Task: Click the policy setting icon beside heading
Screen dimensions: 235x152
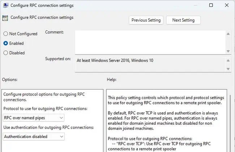Action: (x=5, y=18)
